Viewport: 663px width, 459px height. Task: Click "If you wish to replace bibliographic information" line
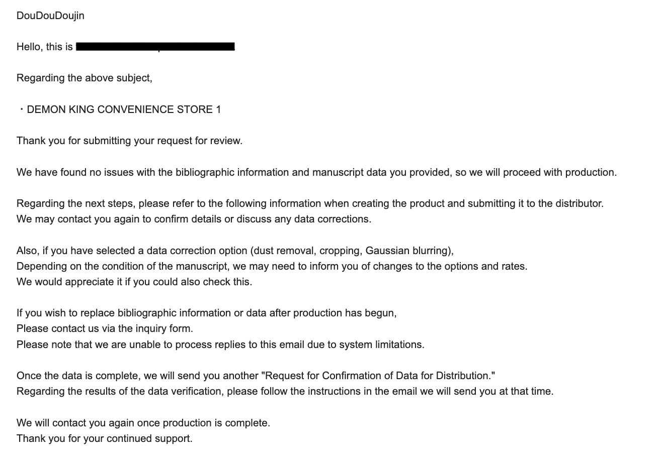(207, 313)
